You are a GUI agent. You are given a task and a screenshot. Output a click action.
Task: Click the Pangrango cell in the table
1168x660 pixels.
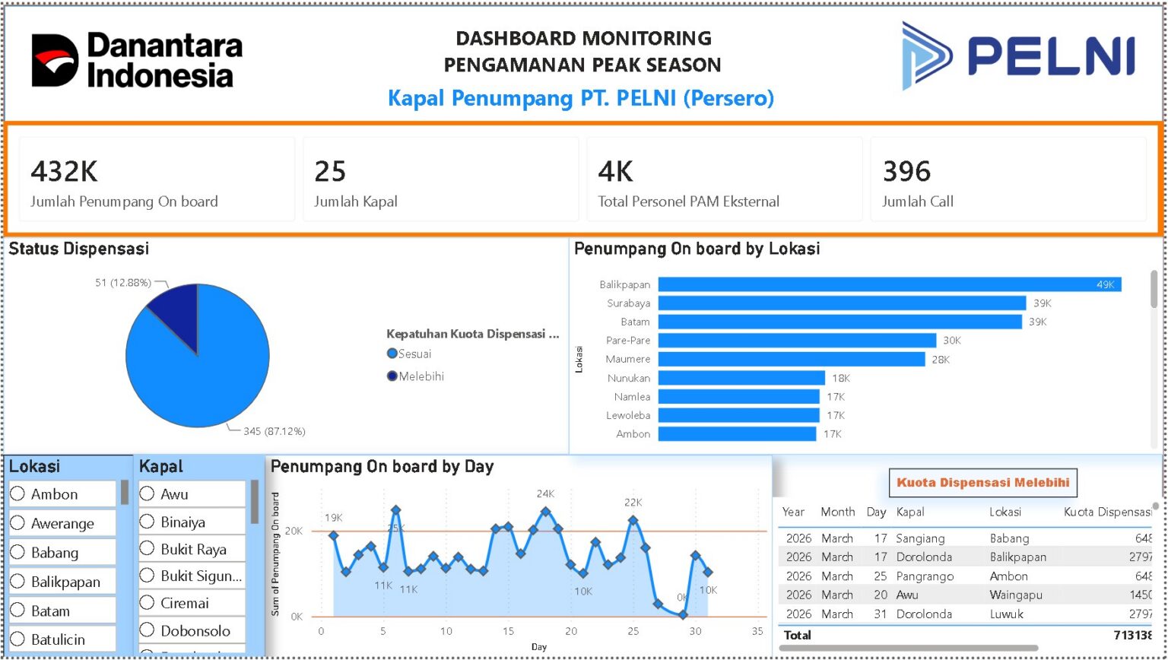925,576
